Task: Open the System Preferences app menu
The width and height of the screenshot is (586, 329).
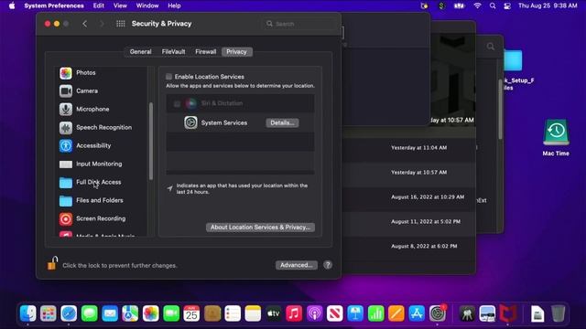Action: (x=54, y=5)
